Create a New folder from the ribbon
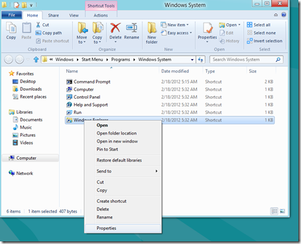Image resolution: width=301 pixels, height=244 pixels. tap(152, 33)
